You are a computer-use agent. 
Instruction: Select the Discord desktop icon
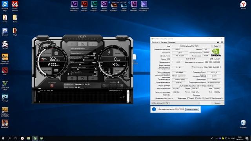pos(5,32)
